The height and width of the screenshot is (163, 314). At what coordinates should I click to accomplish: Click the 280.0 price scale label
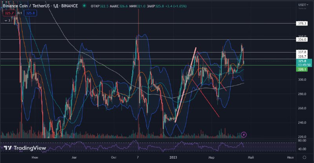[x=302, y=94]
